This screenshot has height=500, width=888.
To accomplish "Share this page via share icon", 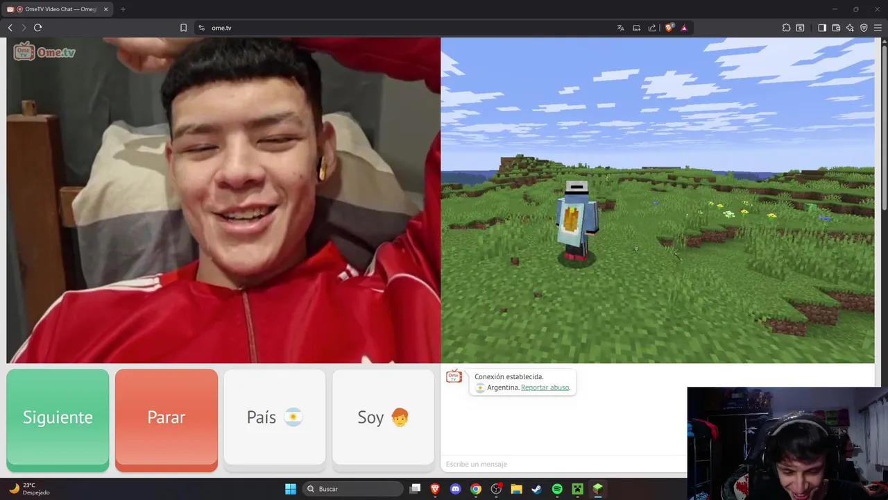I will [x=652, y=28].
